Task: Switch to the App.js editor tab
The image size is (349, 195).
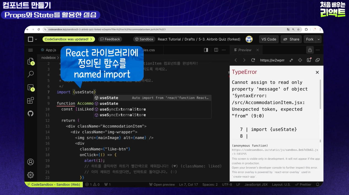Action: click(x=48, y=50)
